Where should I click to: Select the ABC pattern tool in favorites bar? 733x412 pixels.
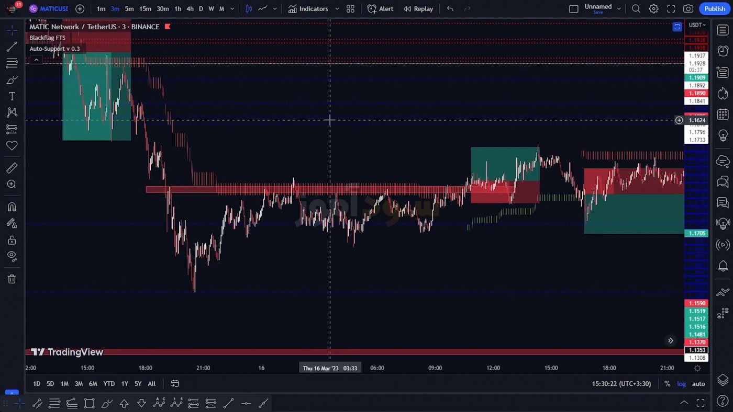159,403
